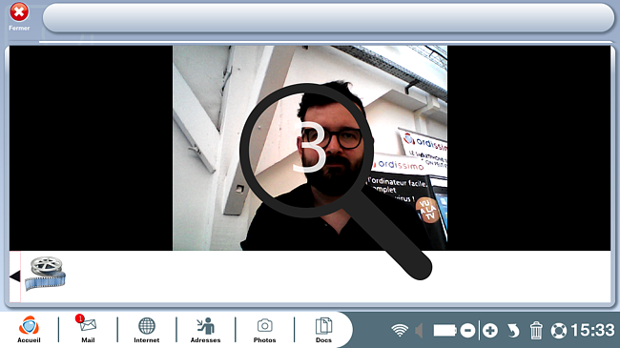Image resolution: width=620 pixels, height=348 pixels.
Task: Open the lifebuoy help icon
Action: pos(559,330)
